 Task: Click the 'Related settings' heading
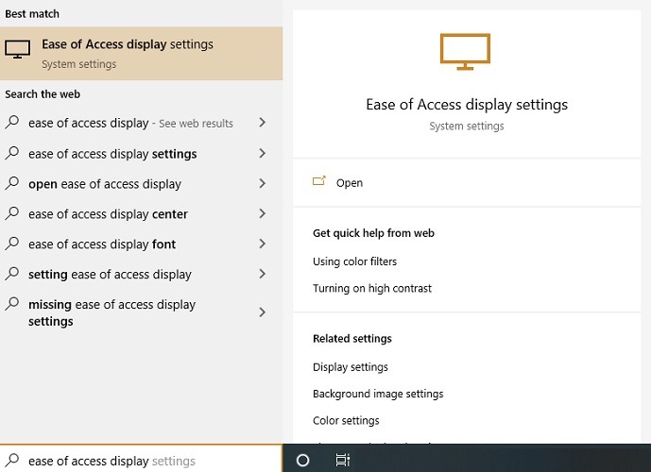coord(352,339)
